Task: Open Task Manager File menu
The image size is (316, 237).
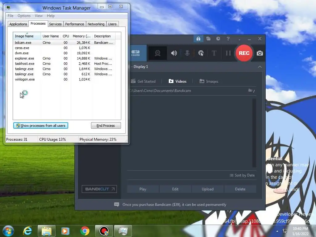Action: tap(10, 16)
